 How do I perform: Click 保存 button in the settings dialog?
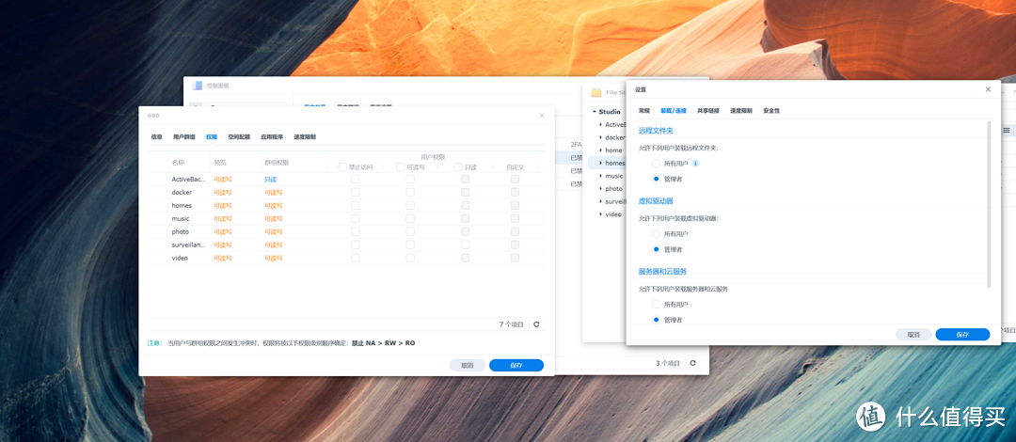point(962,334)
